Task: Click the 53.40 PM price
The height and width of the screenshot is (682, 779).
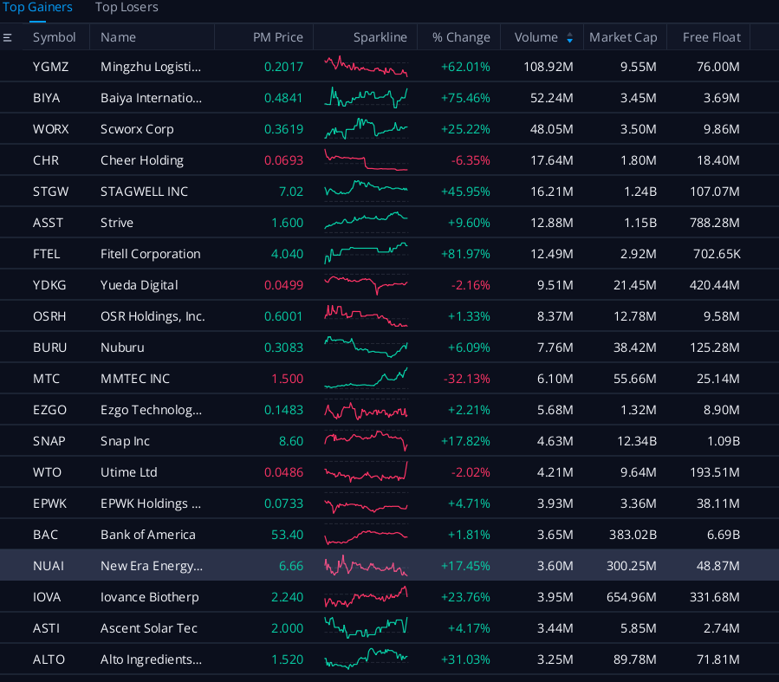Action: tap(287, 535)
